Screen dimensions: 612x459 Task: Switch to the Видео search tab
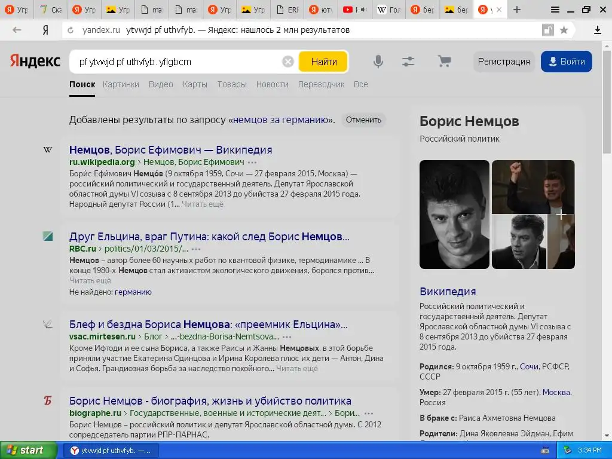point(161,84)
